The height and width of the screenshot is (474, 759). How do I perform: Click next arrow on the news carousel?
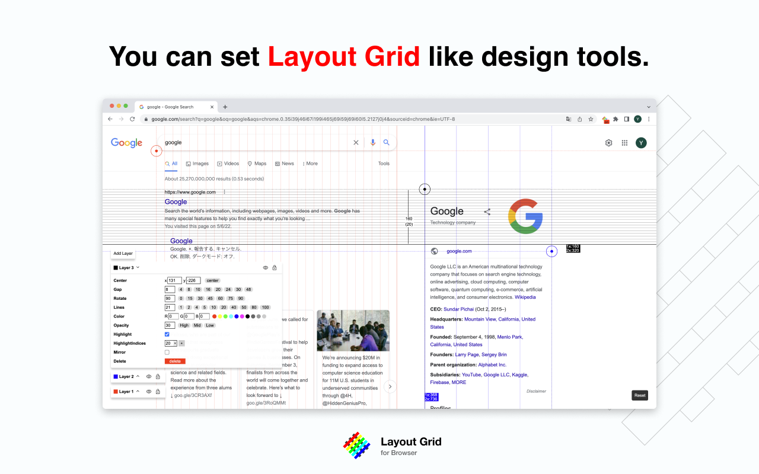[x=390, y=386]
